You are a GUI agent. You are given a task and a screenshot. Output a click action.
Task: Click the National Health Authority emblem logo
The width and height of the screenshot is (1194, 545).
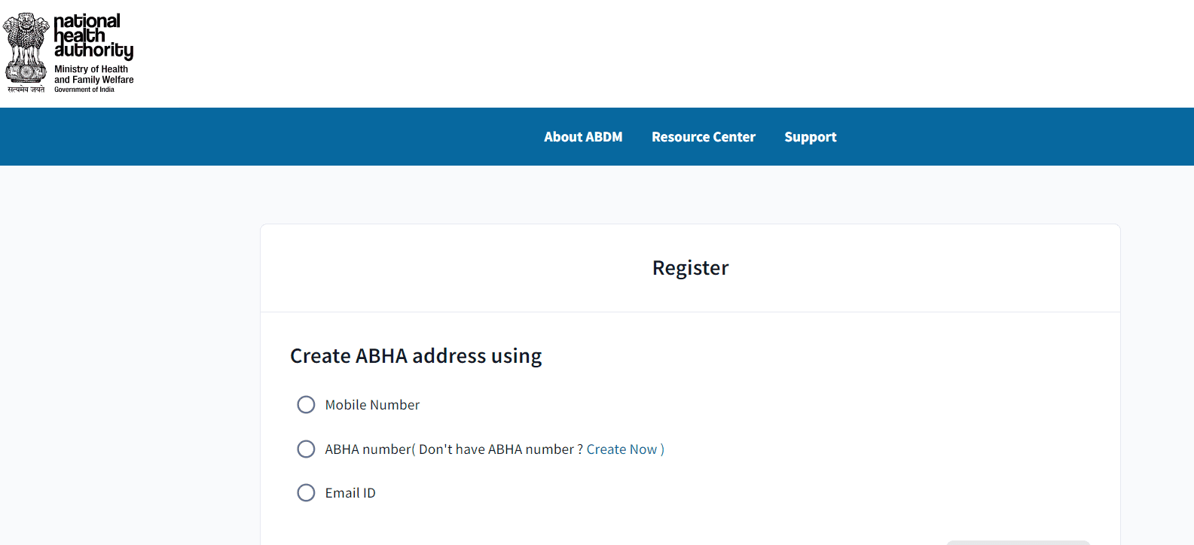click(x=26, y=52)
